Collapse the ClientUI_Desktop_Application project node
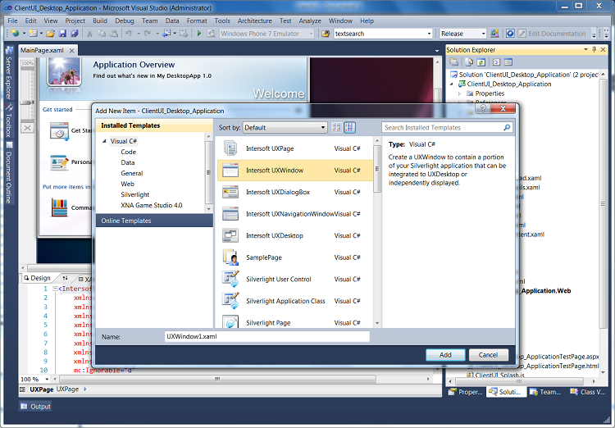615x428 pixels. coord(452,84)
